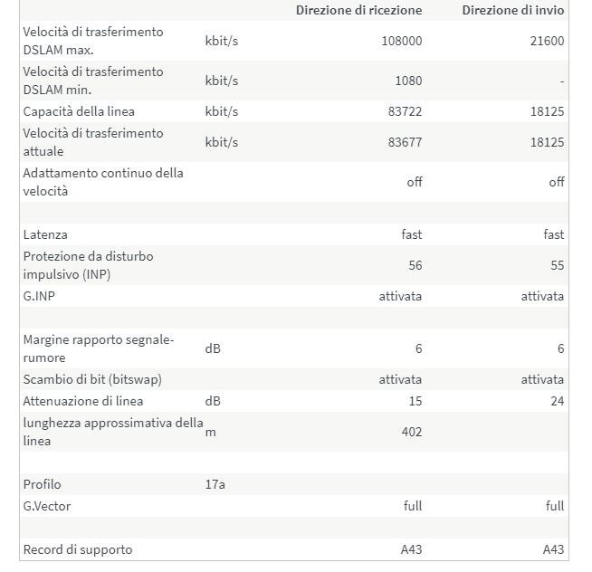This screenshot has width=592, height=572.
Task: Select the INP send value 55
Action: (x=557, y=265)
